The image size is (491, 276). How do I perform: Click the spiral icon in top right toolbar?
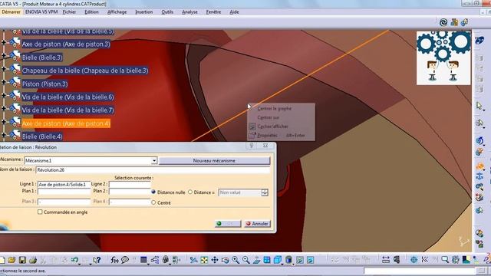click(x=443, y=22)
